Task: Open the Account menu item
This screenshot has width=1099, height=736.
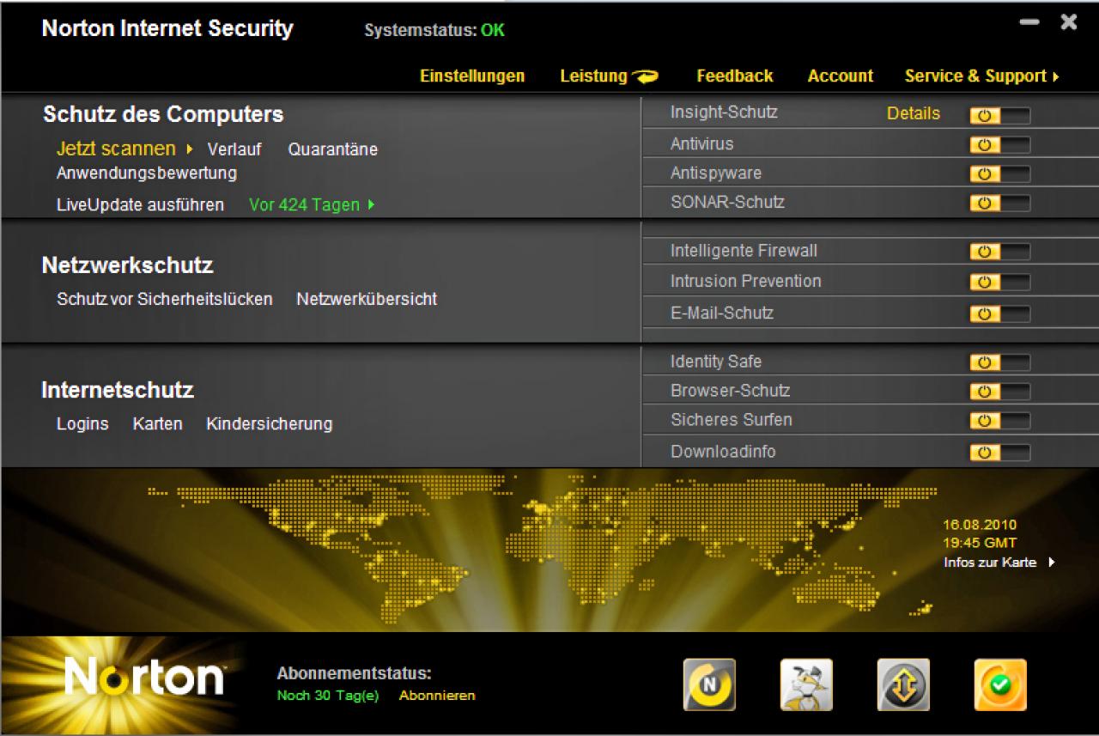Action: tap(841, 76)
